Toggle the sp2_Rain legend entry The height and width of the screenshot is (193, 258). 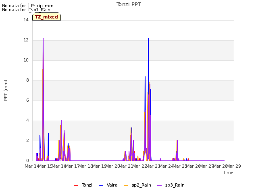[137, 185]
